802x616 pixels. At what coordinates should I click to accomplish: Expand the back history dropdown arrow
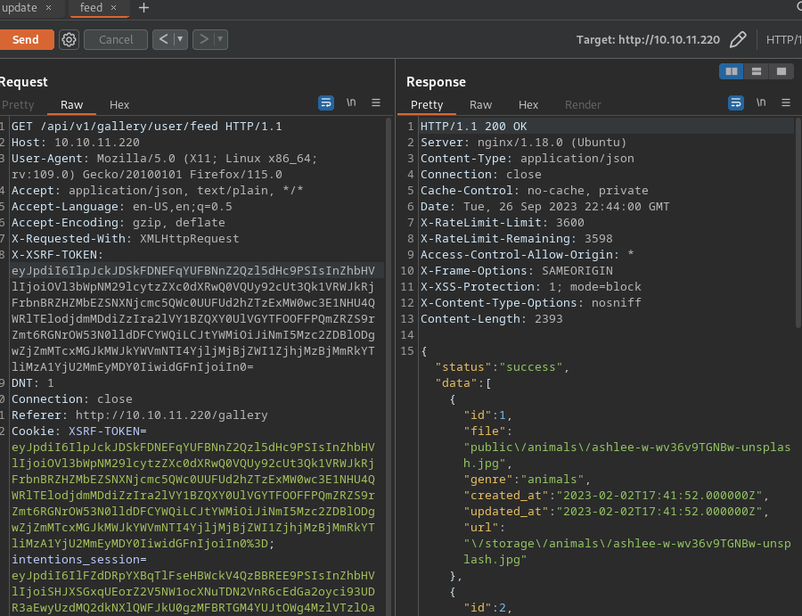tap(180, 39)
